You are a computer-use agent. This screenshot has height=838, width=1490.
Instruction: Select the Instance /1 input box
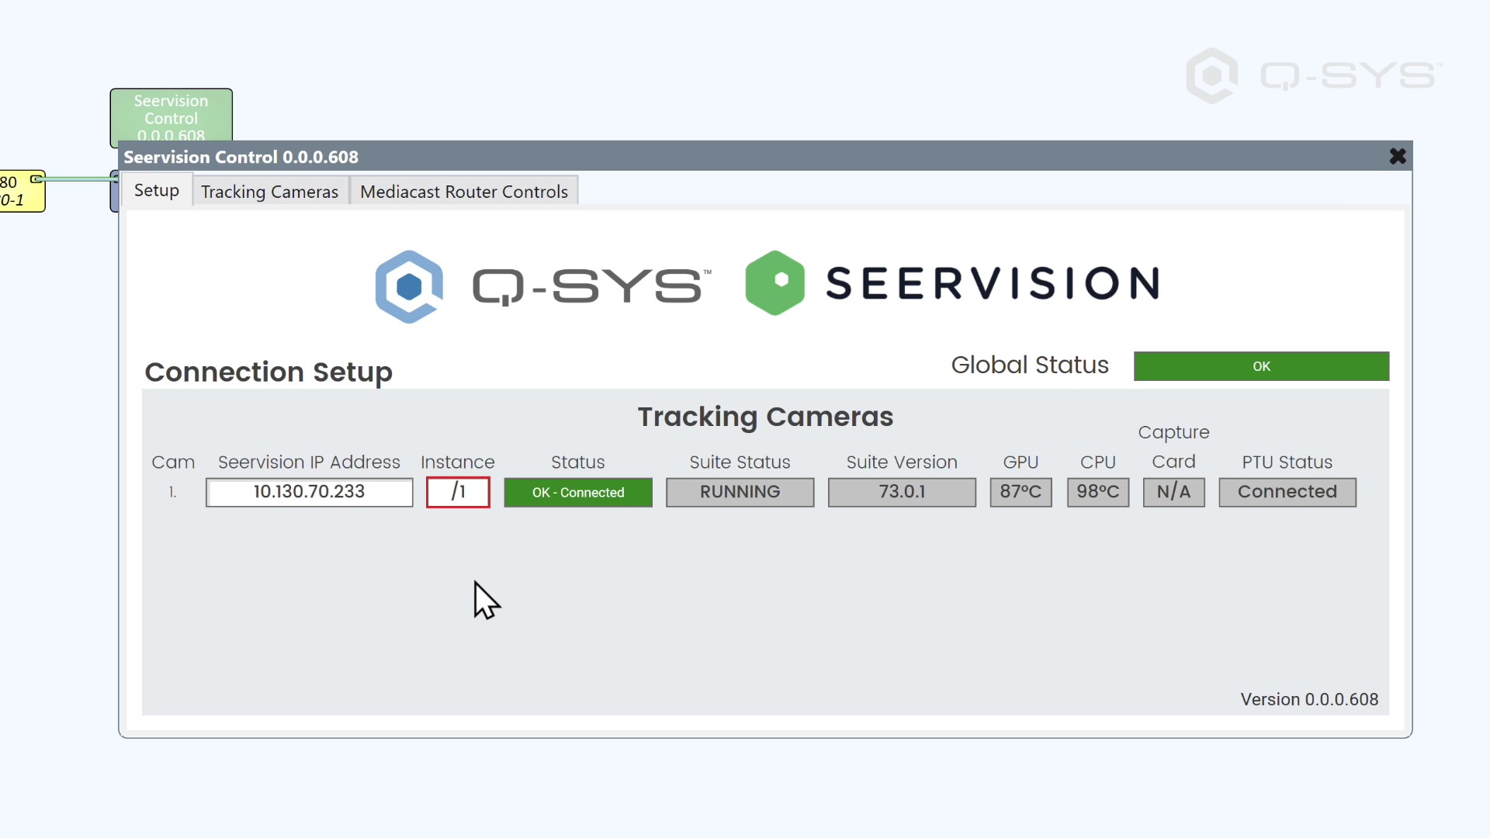coord(458,492)
